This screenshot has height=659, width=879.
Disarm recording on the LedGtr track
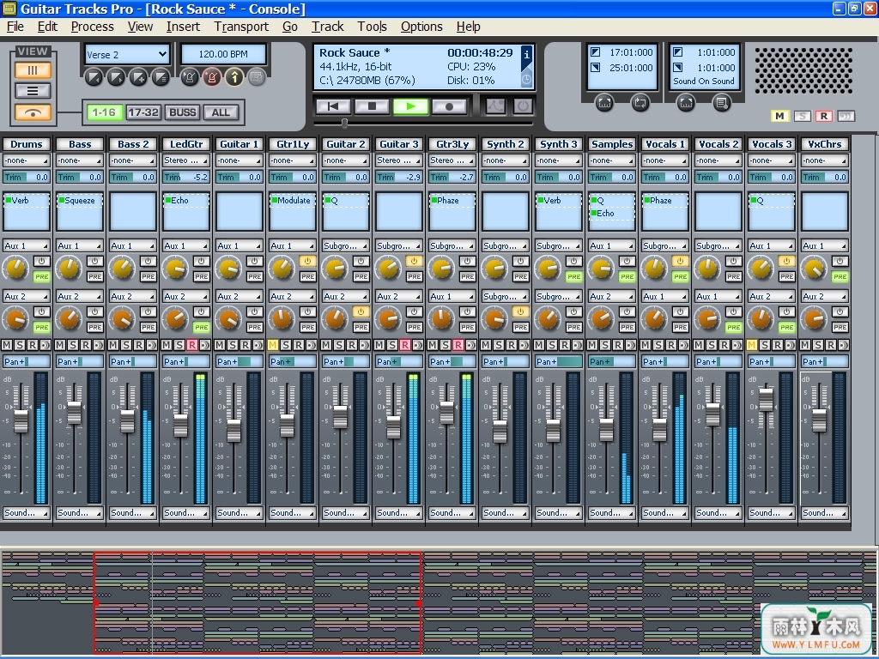click(x=192, y=345)
